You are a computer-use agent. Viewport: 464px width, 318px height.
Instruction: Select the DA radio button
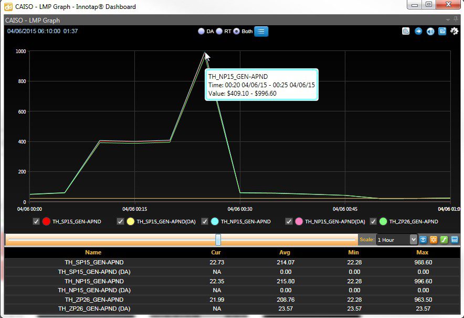click(x=201, y=31)
